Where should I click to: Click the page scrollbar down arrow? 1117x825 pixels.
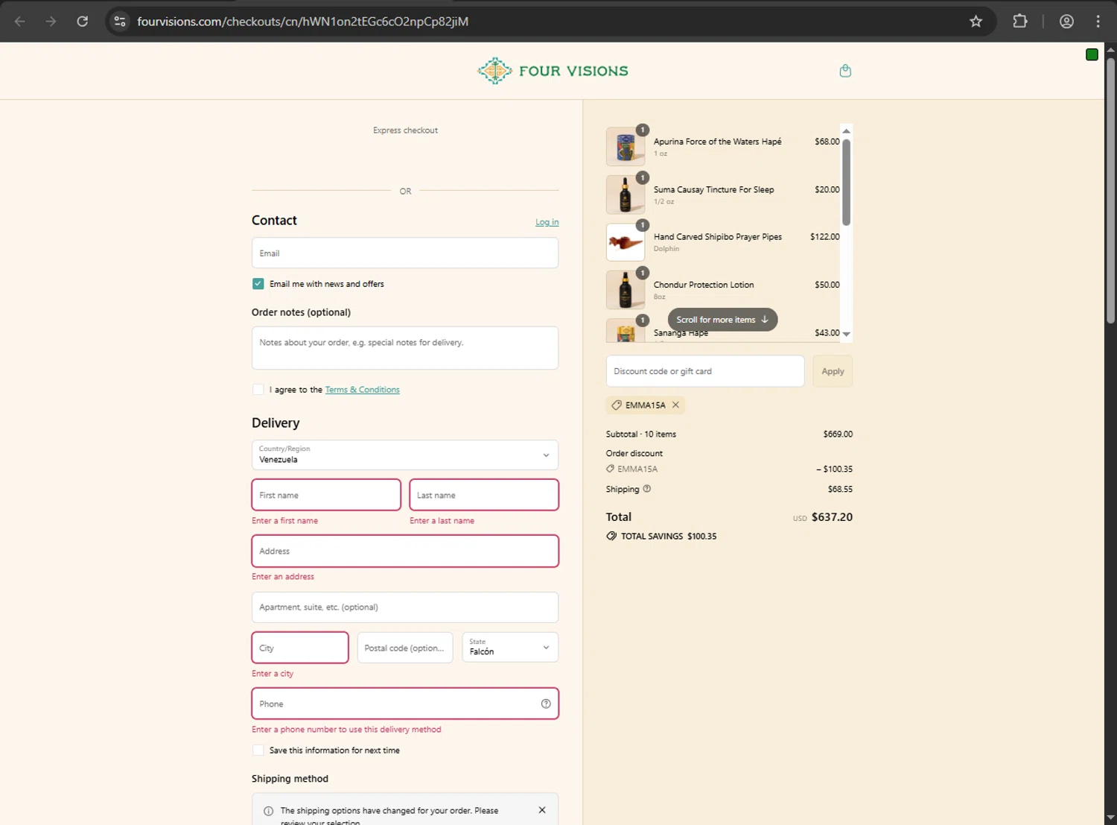[1110, 818]
